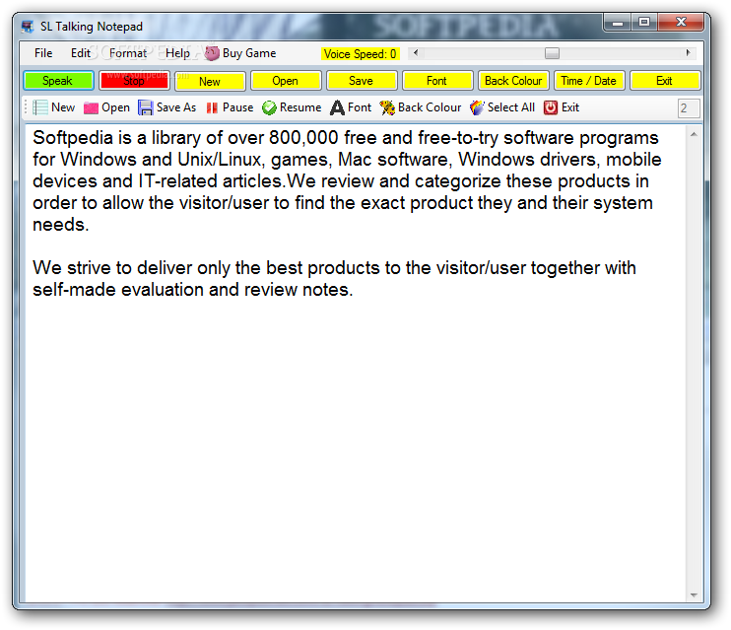Click the Select All colourful icon
731x630 pixels.
point(477,107)
